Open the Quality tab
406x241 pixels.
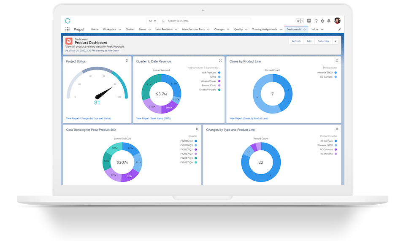point(238,30)
